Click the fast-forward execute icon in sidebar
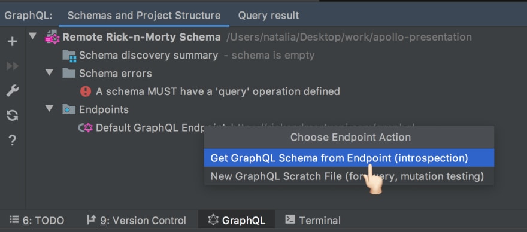This screenshot has height=232, width=527. point(13,66)
